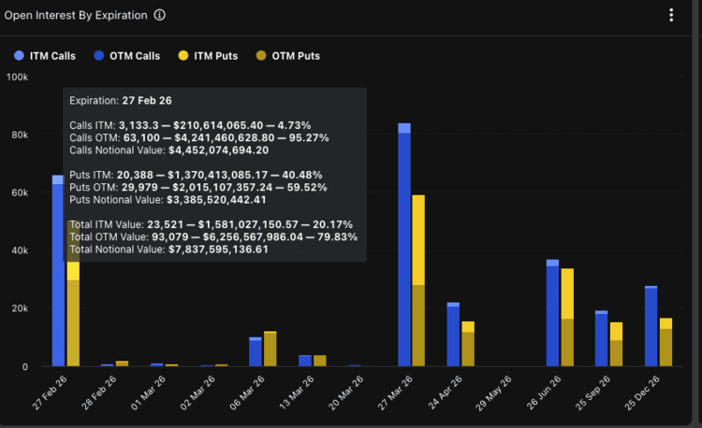Click the 27 Mar 26 puts bar

[x=418, y=280]
